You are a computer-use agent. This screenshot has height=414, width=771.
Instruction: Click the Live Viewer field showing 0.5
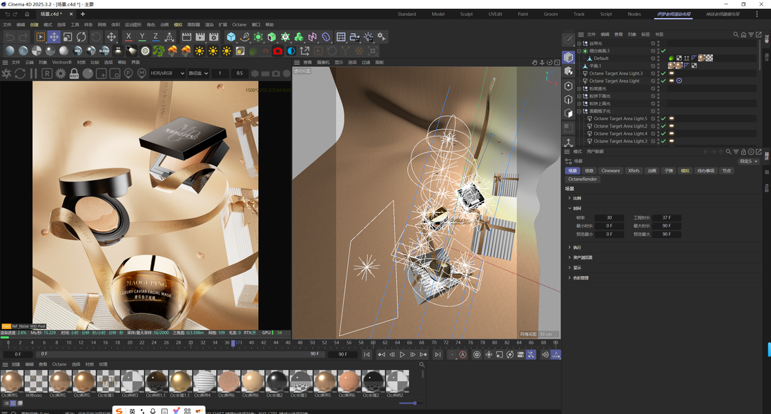[x=240, y=73]
